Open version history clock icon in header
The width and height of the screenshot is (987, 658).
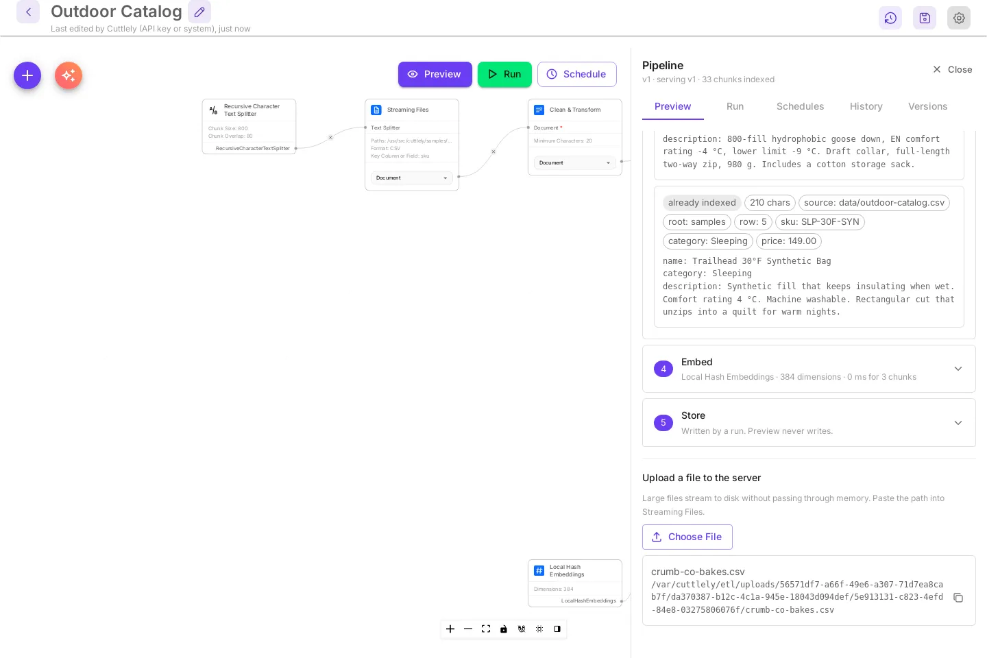(890, 18)
